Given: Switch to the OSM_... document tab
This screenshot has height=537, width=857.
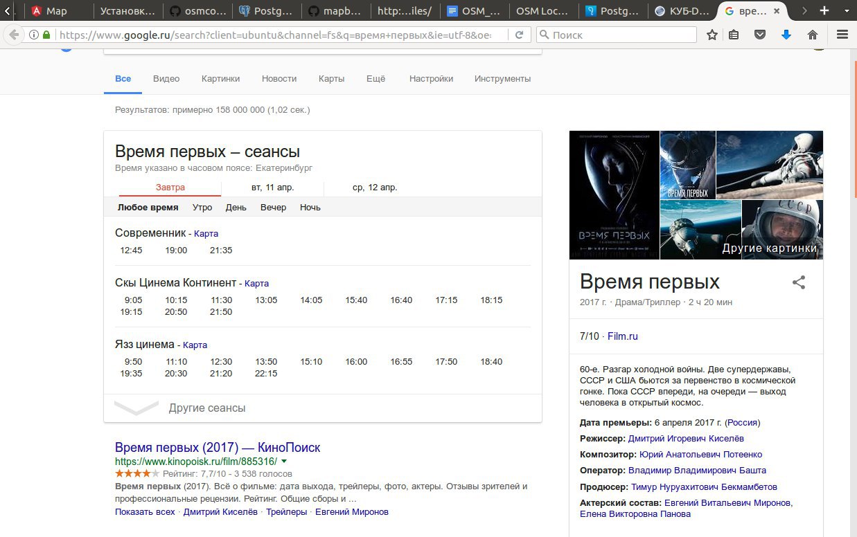Looking at the screenshot, I should tap(473, 11).
